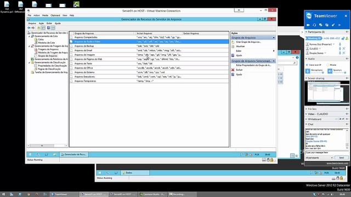Mute CLAUDIO's microphone in participants list

340,49
